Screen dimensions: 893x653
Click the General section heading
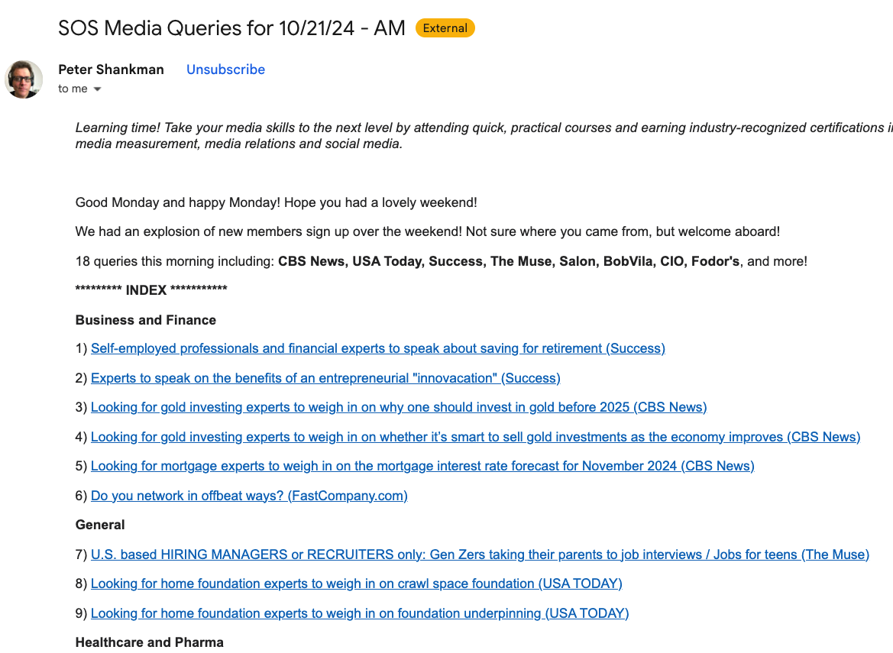[x=100, y=525]
